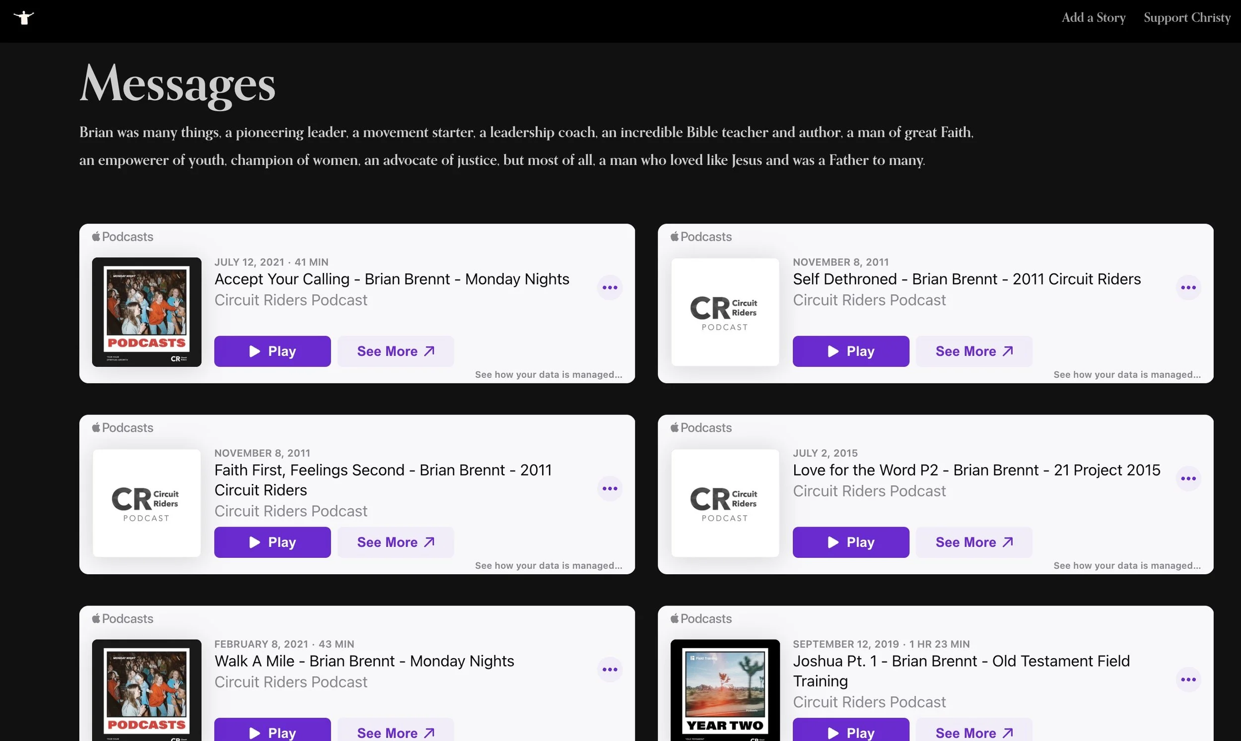View data management note in Love for the Word card
Screen dimensions: 1241x741
click(x=1127, y=565)
